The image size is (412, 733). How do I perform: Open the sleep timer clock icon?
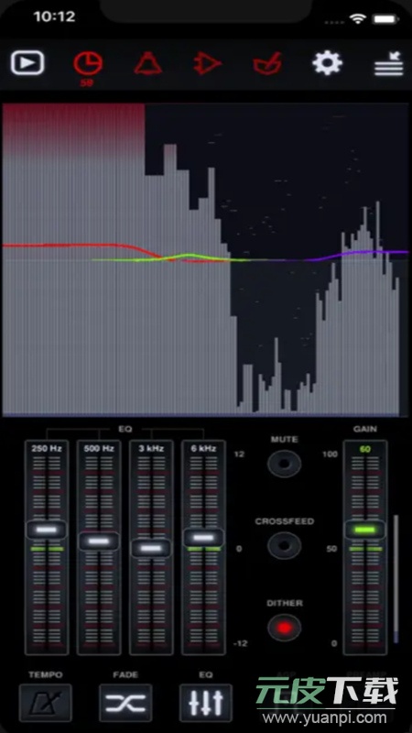click(88, 63)
